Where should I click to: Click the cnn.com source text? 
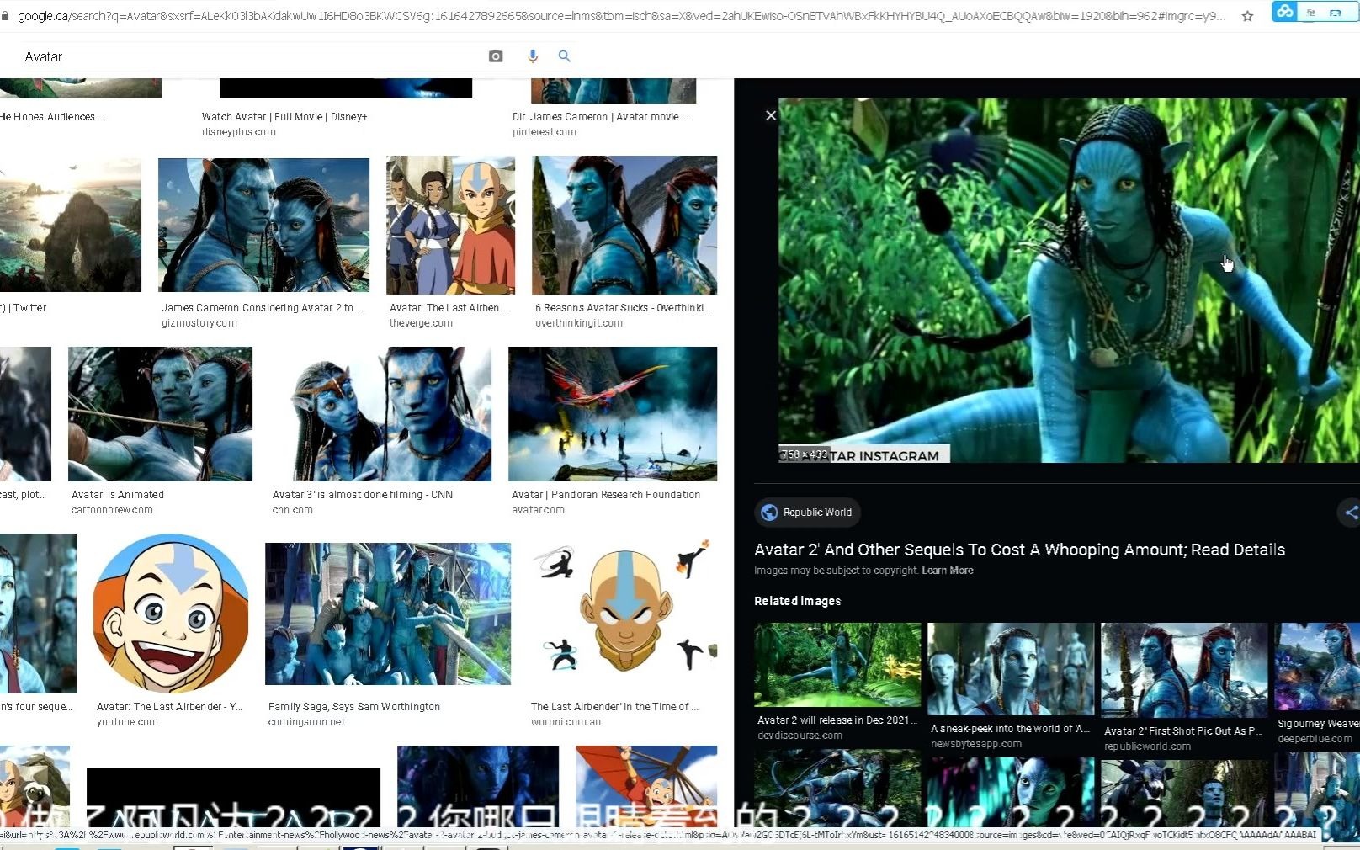tap(293, 510)
